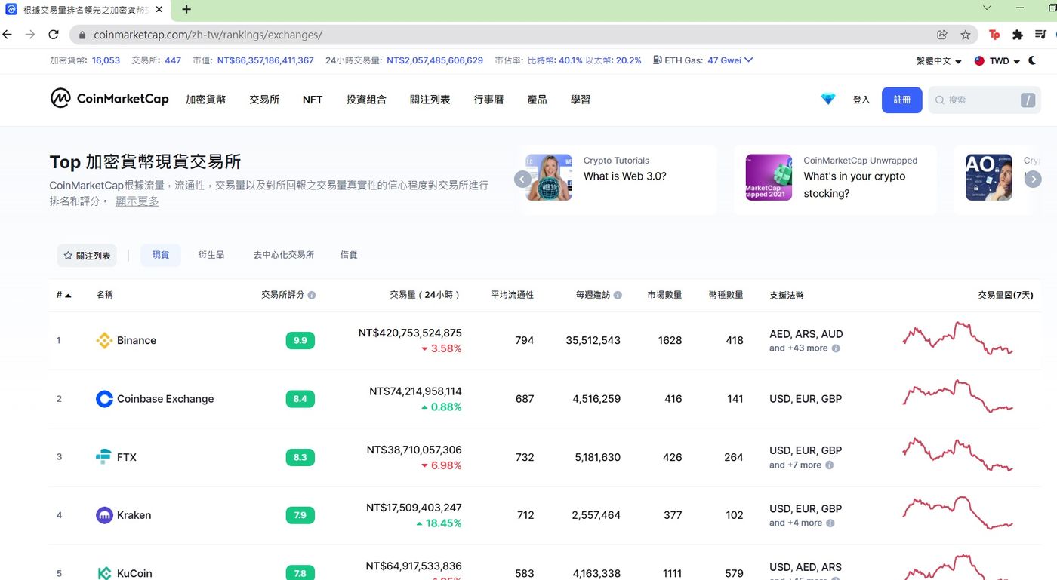Click the address bar URL
The image size is (1057, 580).
(208, 35)
